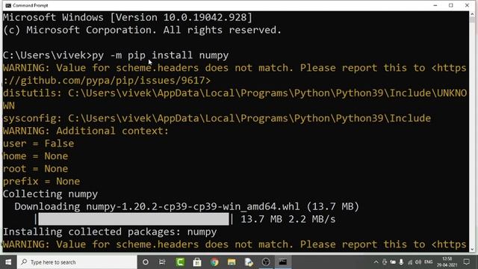Screen dimensions: 478x269
Task: Click the 'root = None' line
Action: [x=35, y=169]
